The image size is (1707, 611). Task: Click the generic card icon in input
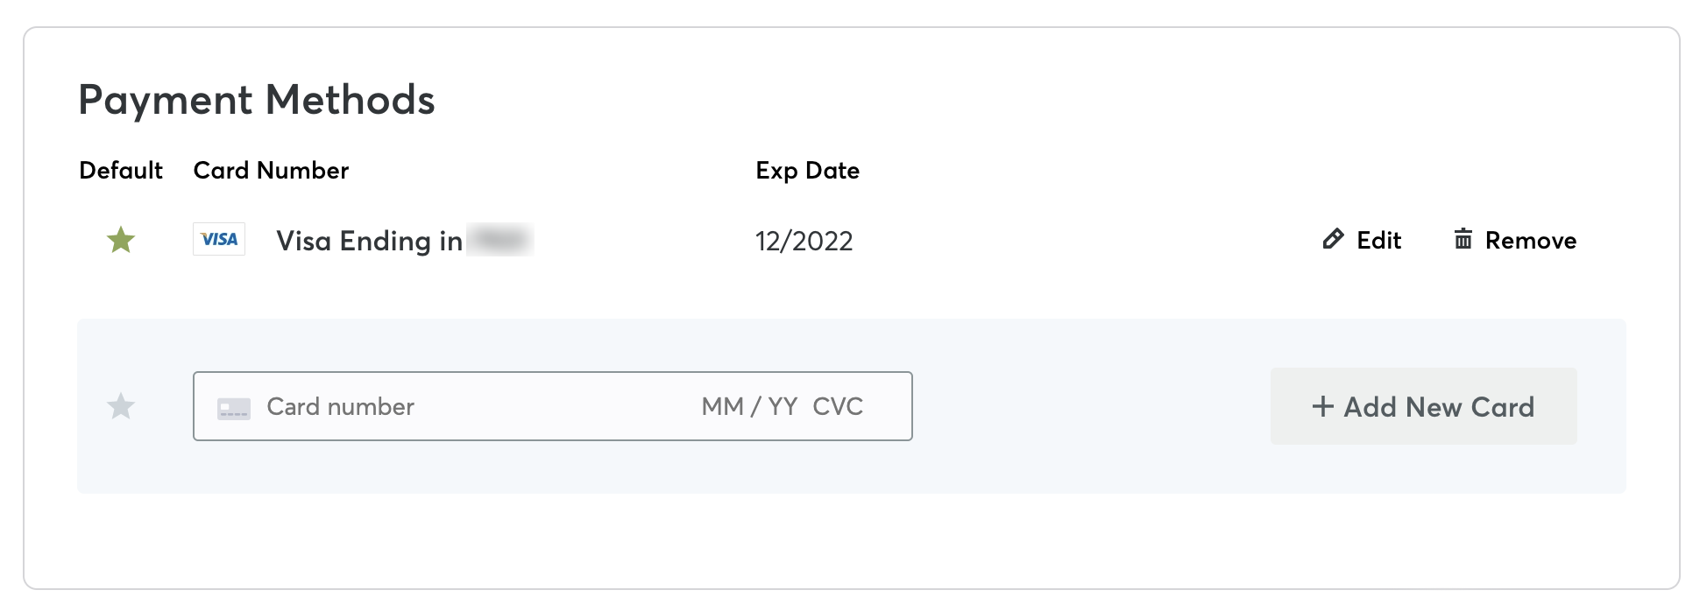234,408
